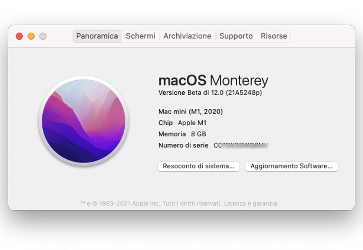Switch to the Schermi tab
The width and height of the screenshot is (363, 250).
coord(140,36)
